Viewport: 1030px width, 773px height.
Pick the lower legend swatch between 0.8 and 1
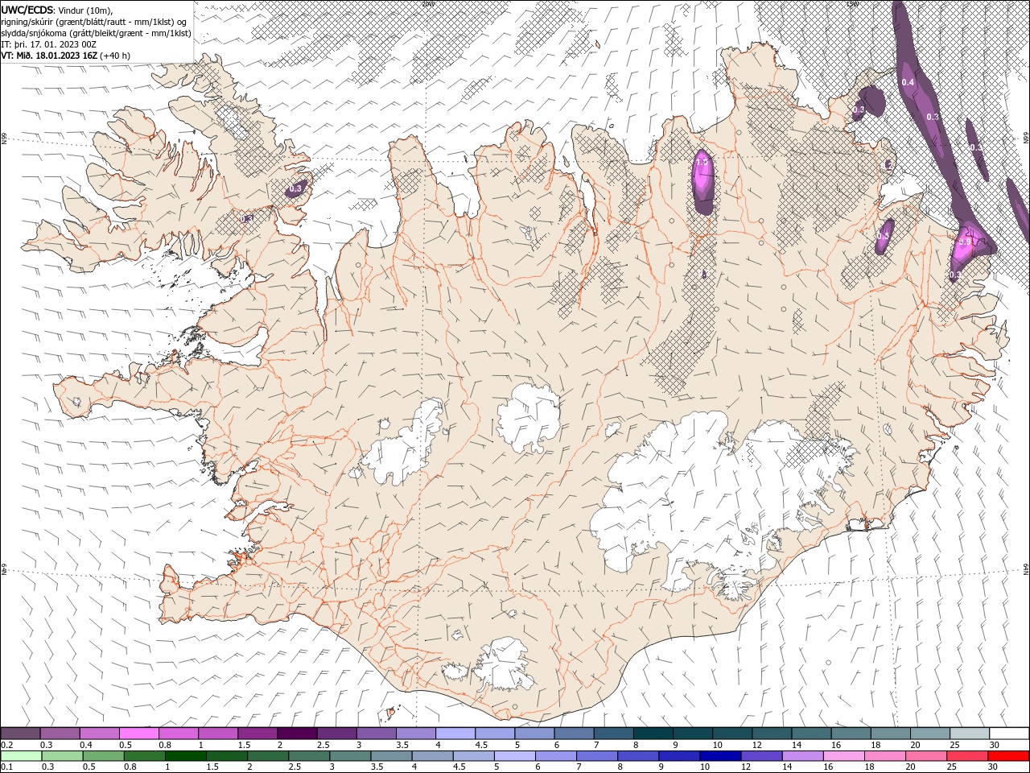coord(145,756)
